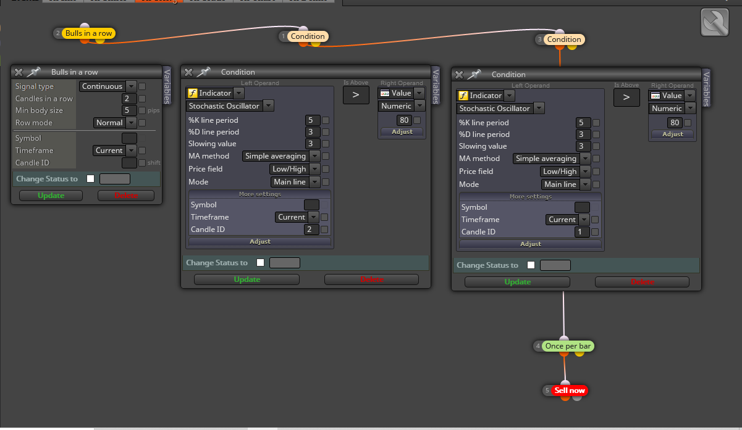Click Delete in right Condition panel

point(642,282)
